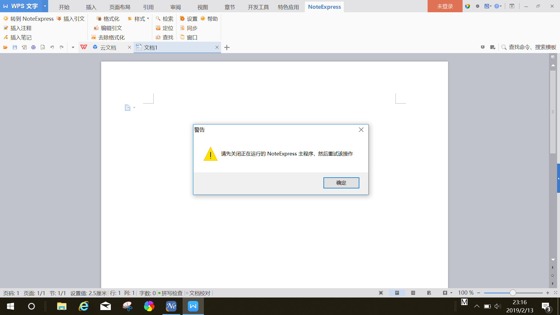The image size is (560, 315).
Task: Open the 审阅 ribbon tab
Action: [x=176, y=7]
